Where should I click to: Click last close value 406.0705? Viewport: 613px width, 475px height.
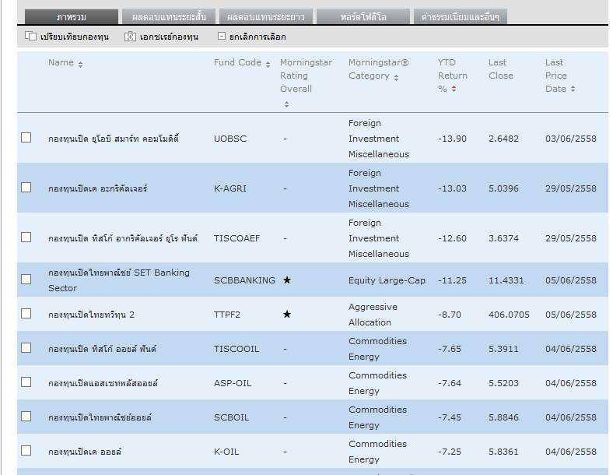[509, 315]
